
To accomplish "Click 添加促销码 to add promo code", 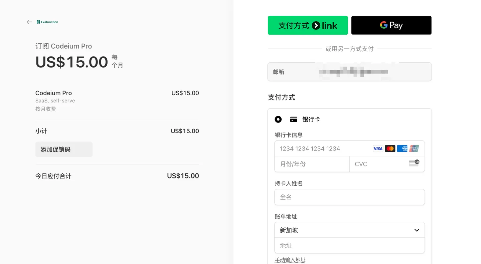I will [x=64, y=149].
